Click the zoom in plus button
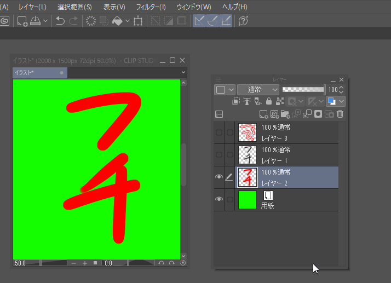The image size is (391, 283). coord(85,263)
